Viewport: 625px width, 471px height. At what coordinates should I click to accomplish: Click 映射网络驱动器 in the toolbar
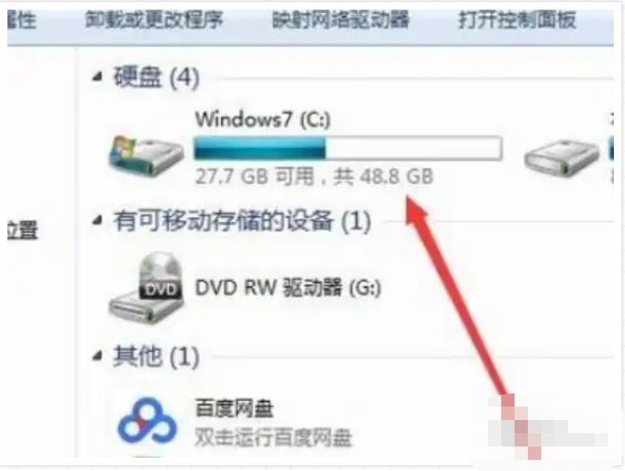(341, 20)
